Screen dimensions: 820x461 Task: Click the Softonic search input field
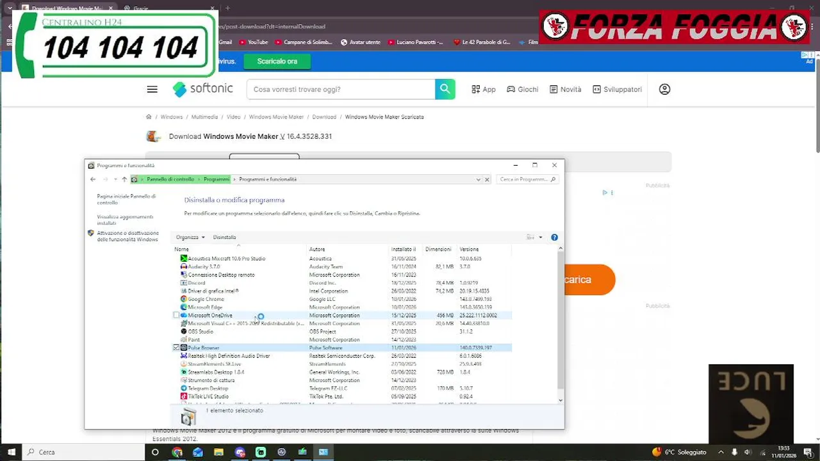tap(341, 89)
